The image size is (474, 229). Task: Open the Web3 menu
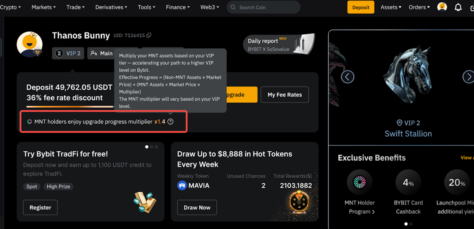[x=210, y=7]
